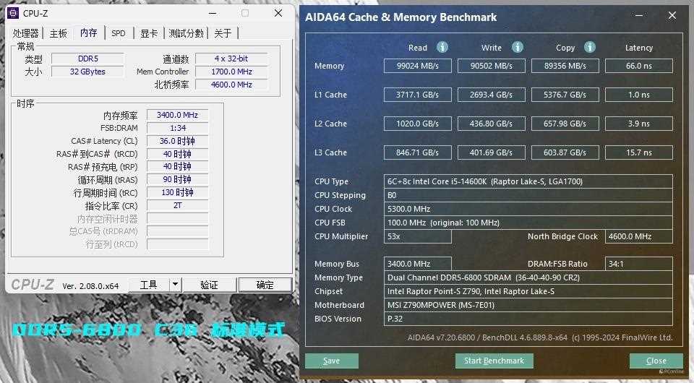Click the AIDA64 Close button
694x383 pixels.
click(656, 361)
